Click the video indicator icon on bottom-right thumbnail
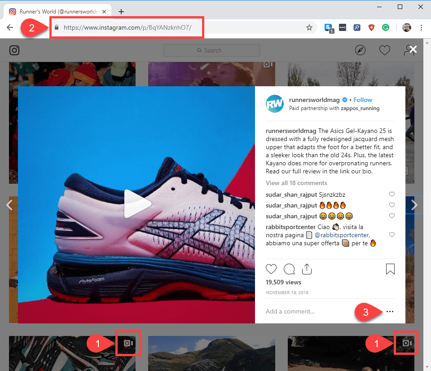The width and height of the screenshot is (431, 371). [406, 343]
